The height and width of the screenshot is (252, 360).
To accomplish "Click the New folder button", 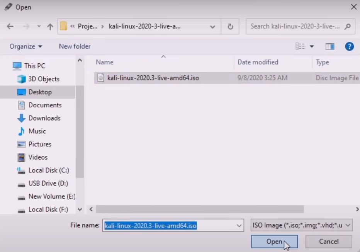I will tap(75, 46).
